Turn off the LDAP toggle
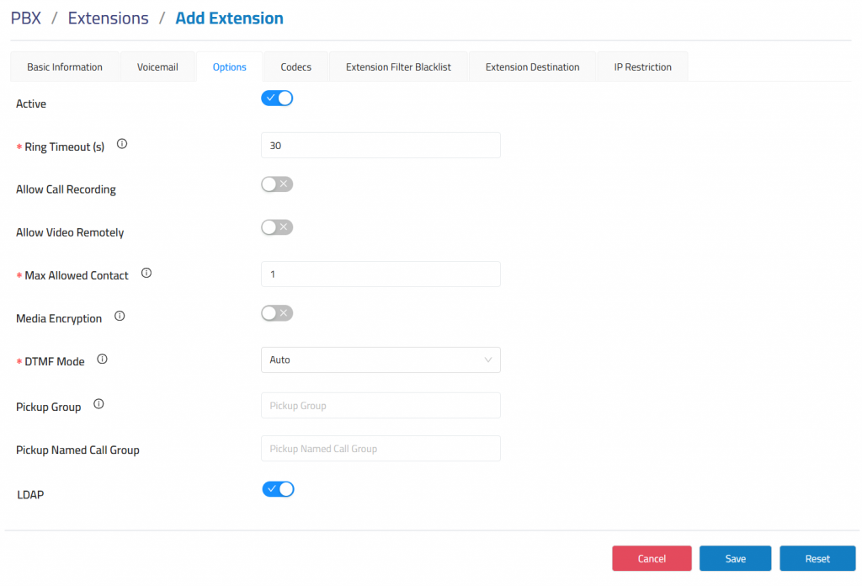The height and width of the screenshot is (586, 862). (x=278, y=489)
